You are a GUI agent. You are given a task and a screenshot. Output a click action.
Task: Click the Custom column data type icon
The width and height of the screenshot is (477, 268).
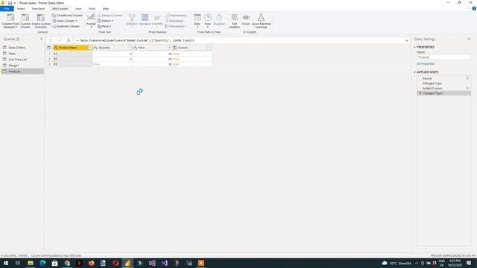pos(175,48)
